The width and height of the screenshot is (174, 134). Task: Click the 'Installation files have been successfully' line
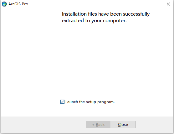coord(106,14)
